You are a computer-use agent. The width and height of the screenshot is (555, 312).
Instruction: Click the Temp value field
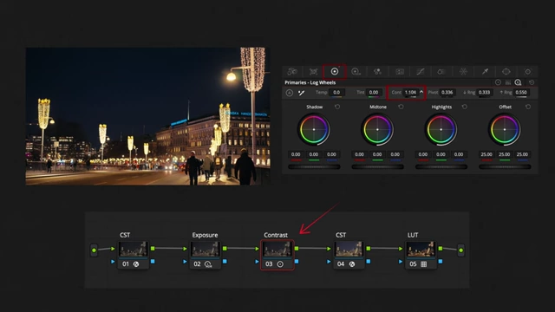[x=336, y=93]
